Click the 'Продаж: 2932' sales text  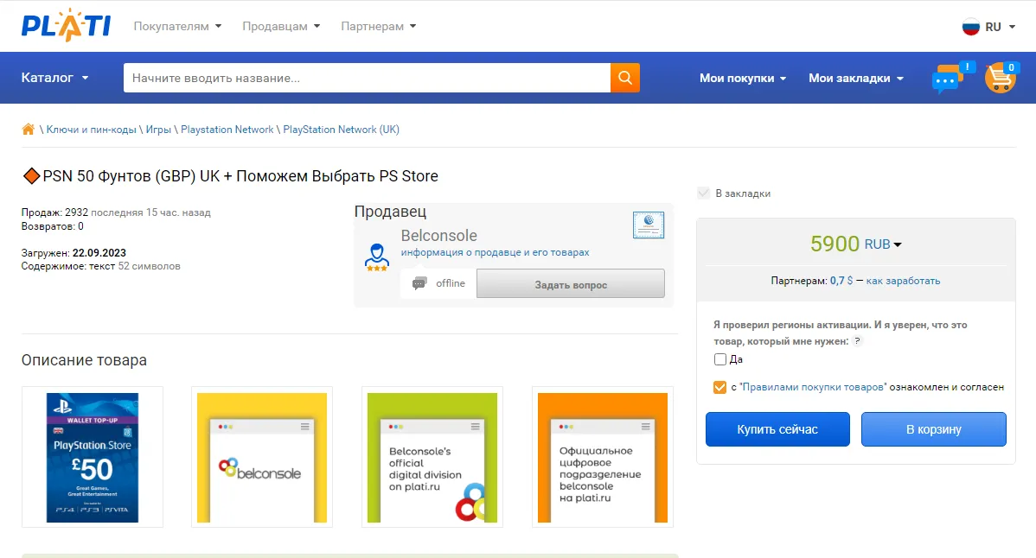(54, 212)
